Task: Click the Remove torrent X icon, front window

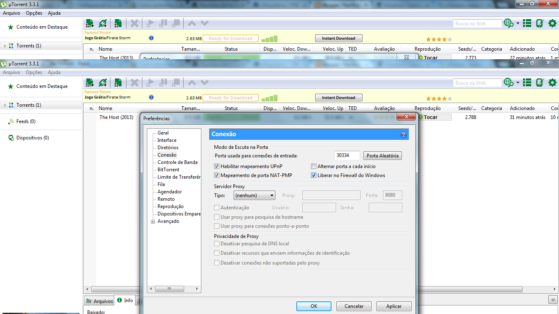Action: (x=134, y=83)
